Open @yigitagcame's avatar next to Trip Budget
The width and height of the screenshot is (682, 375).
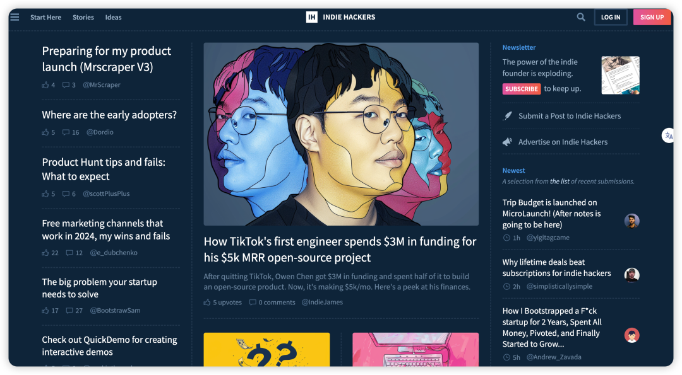(x=631, y=221)
